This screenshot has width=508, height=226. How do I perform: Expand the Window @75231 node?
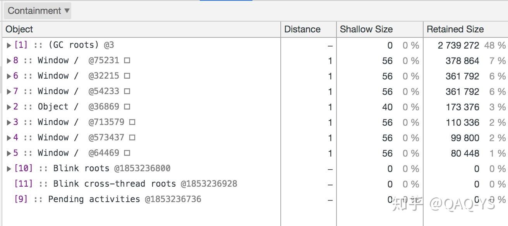coord(9,61)
